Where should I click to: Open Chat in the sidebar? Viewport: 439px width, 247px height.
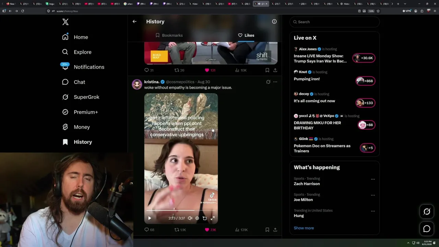click(x=73, y=82)
